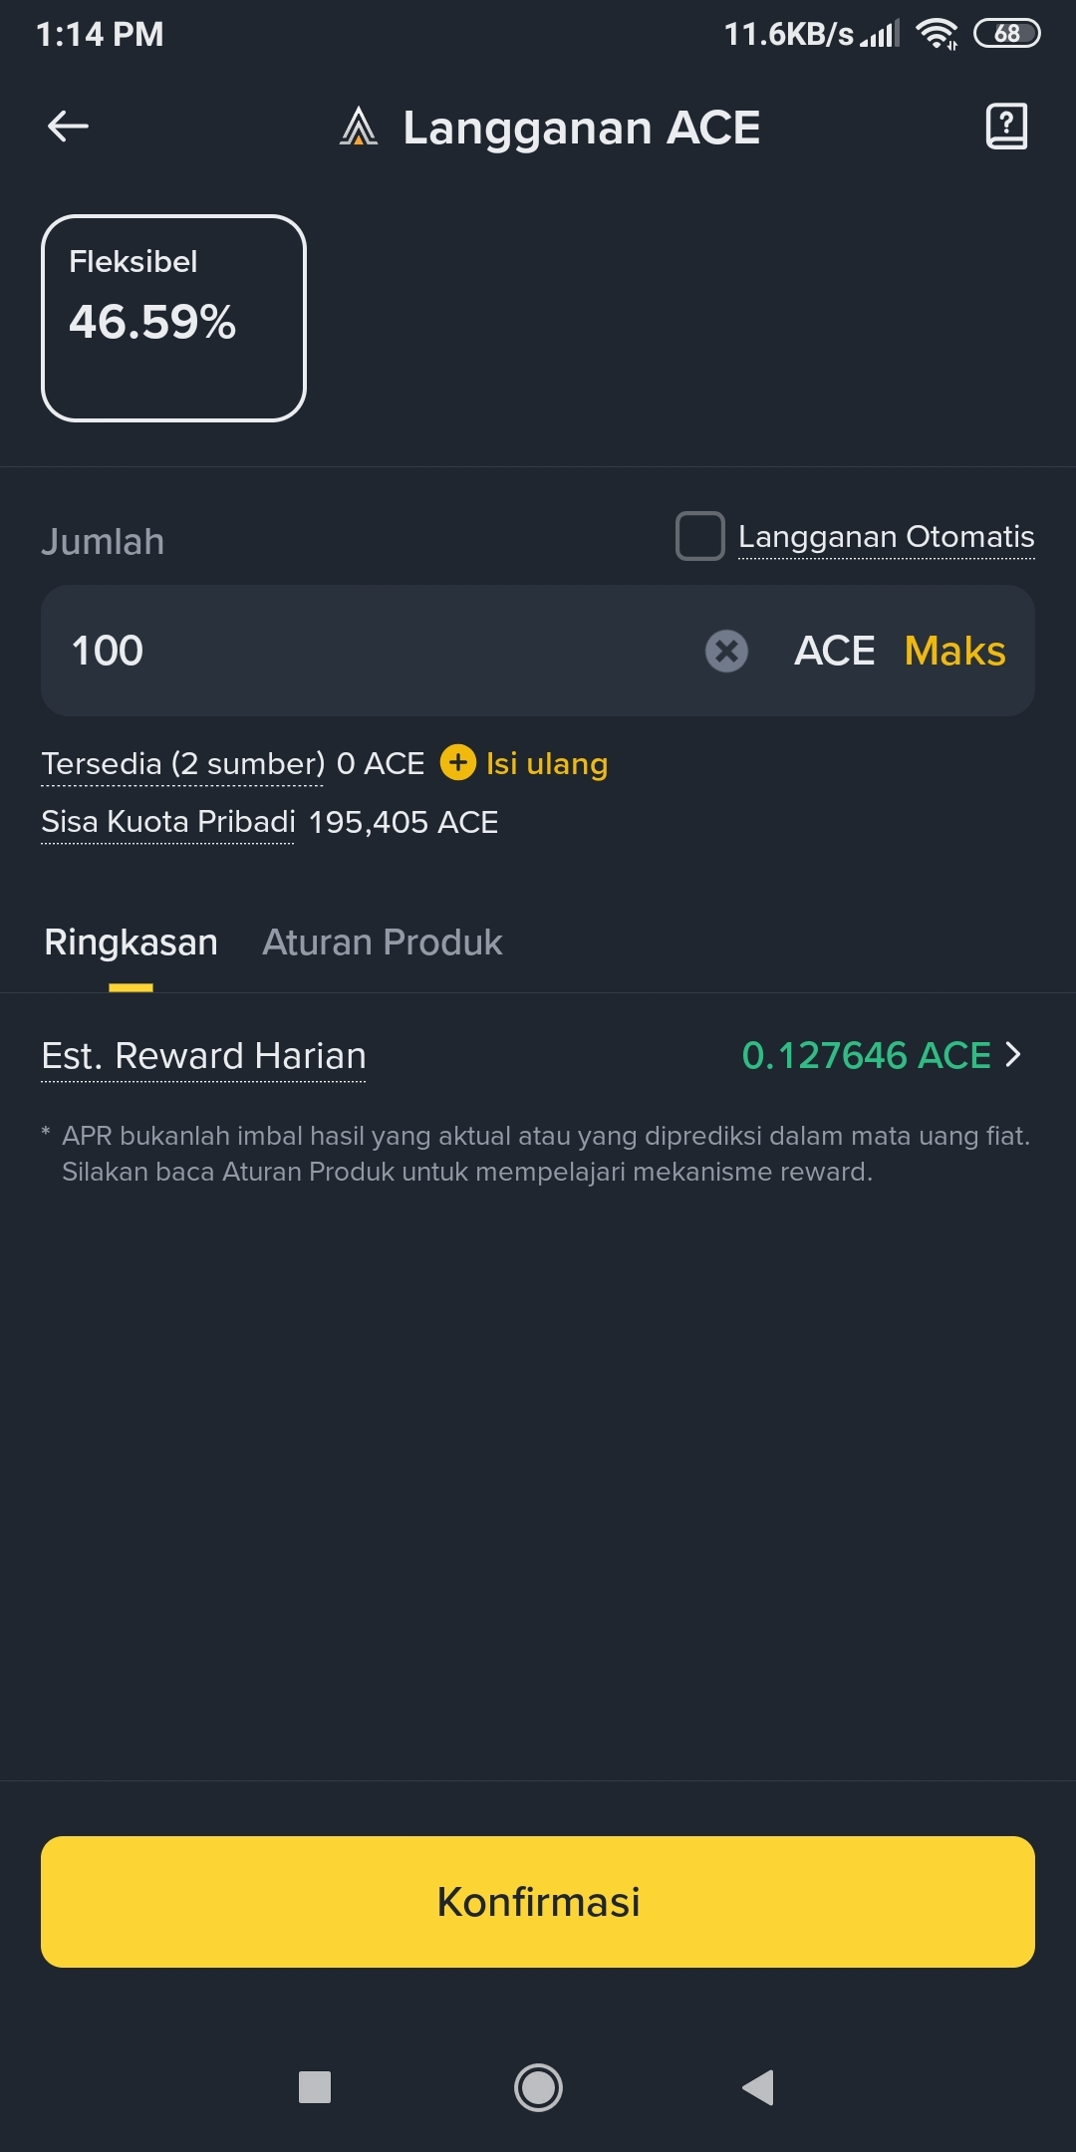Tap Isi ulang to top up

coord(547,764)
